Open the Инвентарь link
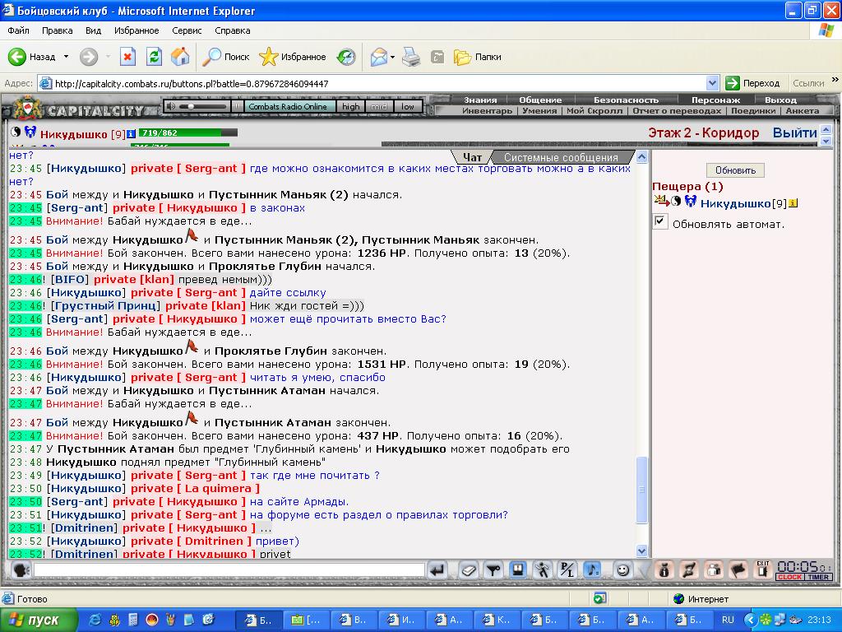This screenshot has height=632, width=842. point(487,111)
